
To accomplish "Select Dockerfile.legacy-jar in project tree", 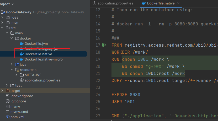I will (x=41, y=49).
